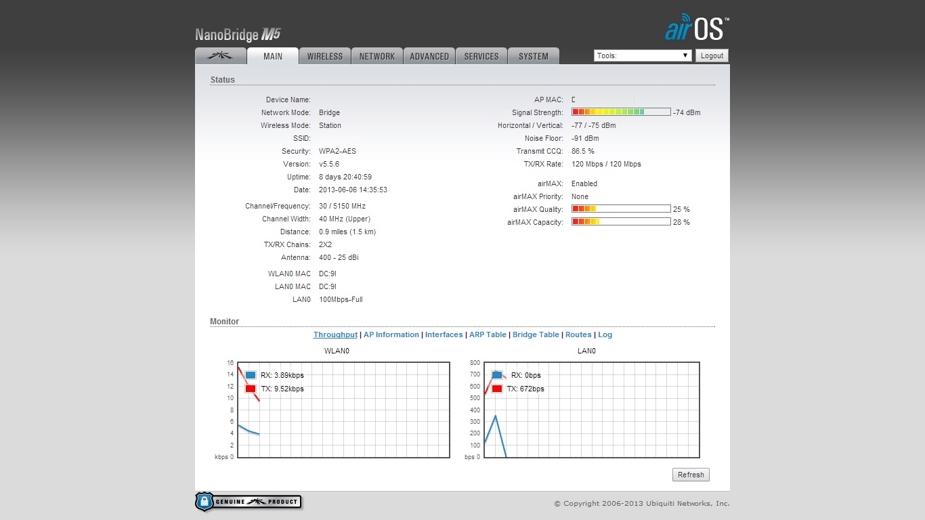Open the AP Information monitor link

click(x=391, y=334)
